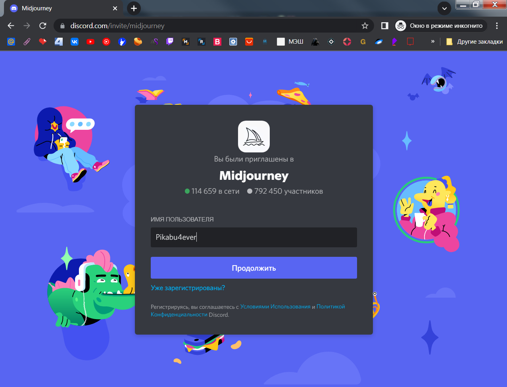Screen dimensions: 507x387
Task: Click the ИМЯ ПОЛЬЗОВАТЕЛЯ label
Action: pos(182,219)
